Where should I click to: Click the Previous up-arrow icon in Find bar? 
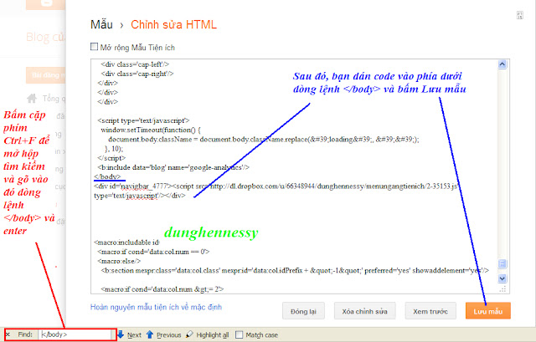150,334
